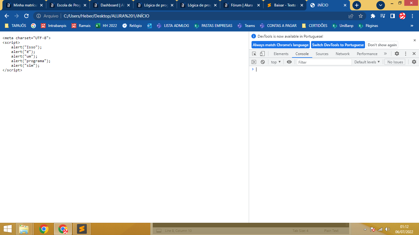Show the console sidebar icon
This screenshot has height=235, width=419.
click(x=254, y=62)
